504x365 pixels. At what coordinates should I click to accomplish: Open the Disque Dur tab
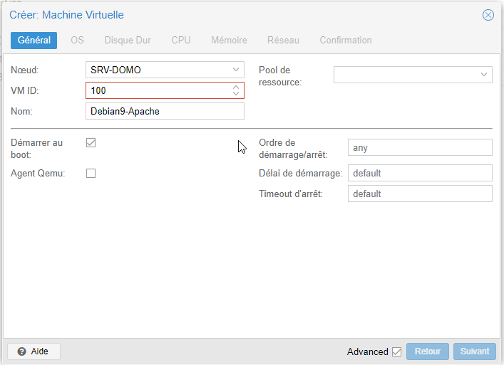pos(128,40)
